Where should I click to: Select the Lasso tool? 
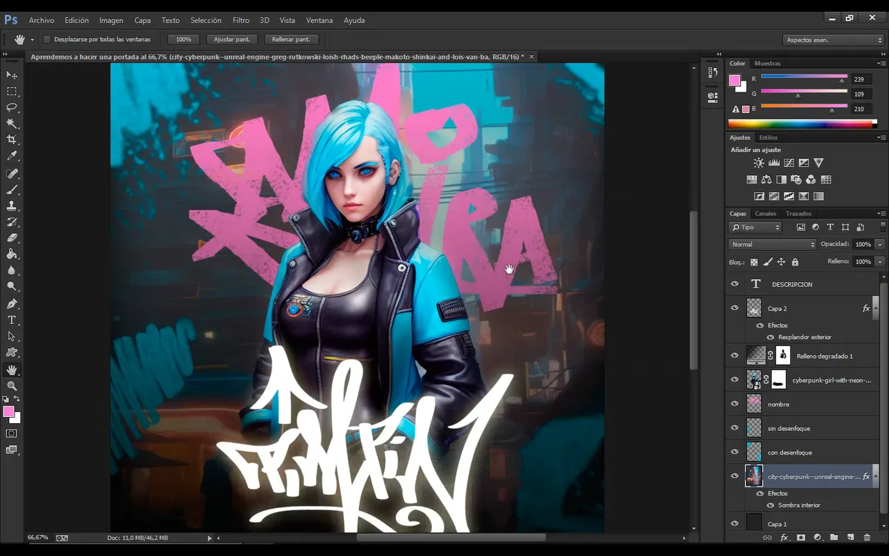[x=12, y=108]
